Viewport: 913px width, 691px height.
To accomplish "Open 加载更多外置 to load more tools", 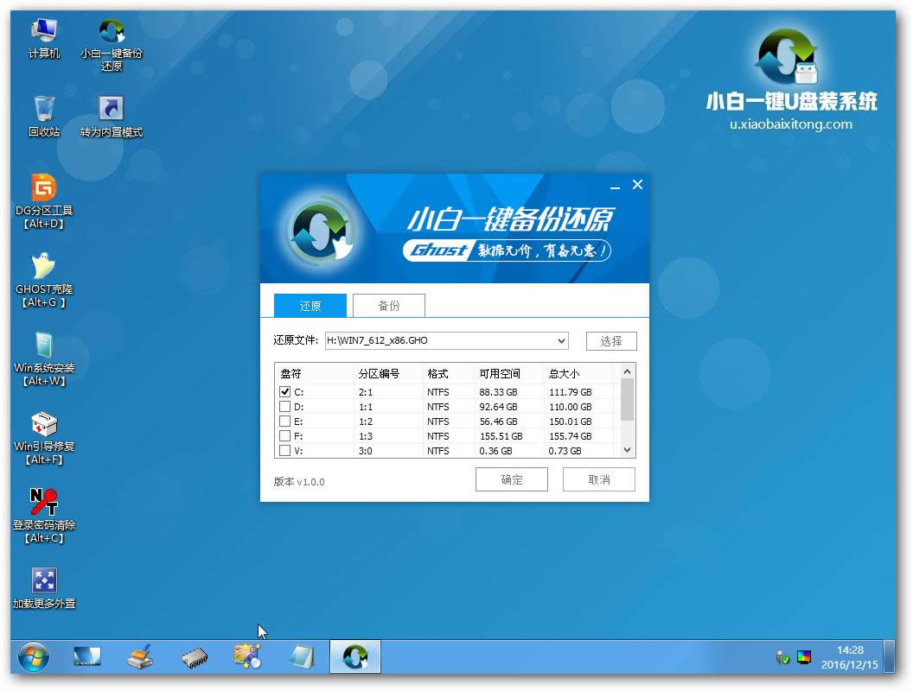I will coord(42,580).
